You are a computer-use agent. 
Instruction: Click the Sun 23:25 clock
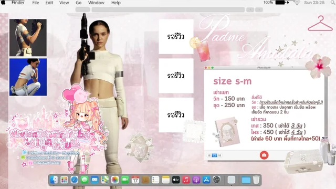pos(314,3)
